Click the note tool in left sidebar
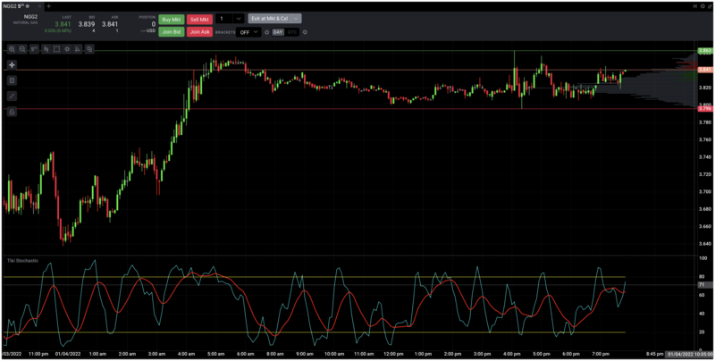The width and height of the screenshot is (715, 361). tap(12, 80)
